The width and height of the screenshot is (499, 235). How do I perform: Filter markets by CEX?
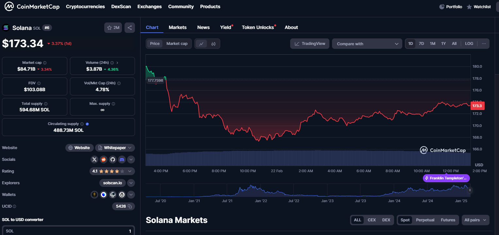[372, 220]
